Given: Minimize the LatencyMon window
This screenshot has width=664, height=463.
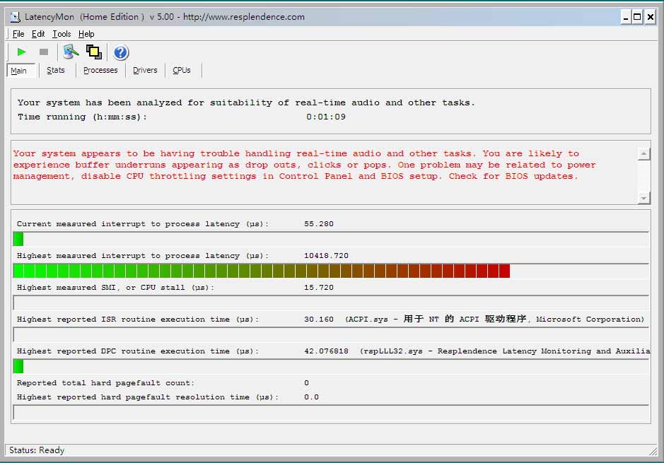Looking at the screenshot, I should (626, 18).
